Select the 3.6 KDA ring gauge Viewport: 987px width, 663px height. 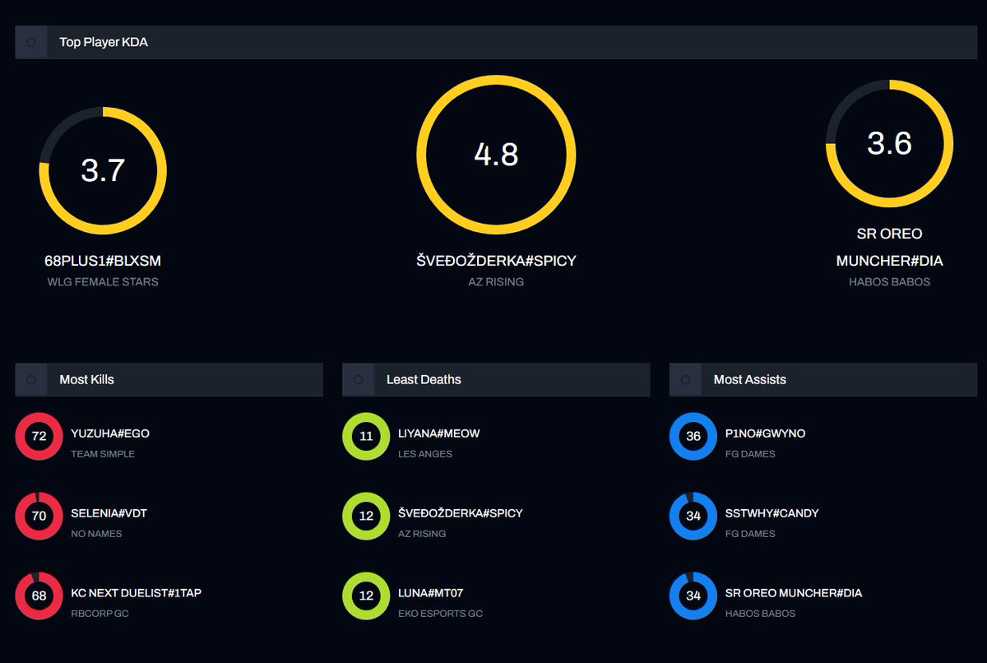889,143
